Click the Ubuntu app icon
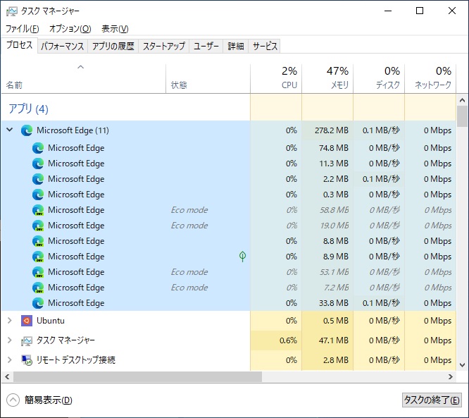 27,321
